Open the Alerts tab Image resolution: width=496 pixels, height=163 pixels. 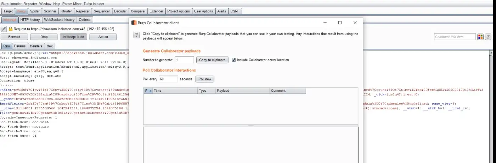point(222,11)
